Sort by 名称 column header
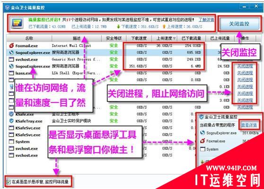Image resolution: width=264 pixels, height=189 pixels. click(x=29, y=38)
